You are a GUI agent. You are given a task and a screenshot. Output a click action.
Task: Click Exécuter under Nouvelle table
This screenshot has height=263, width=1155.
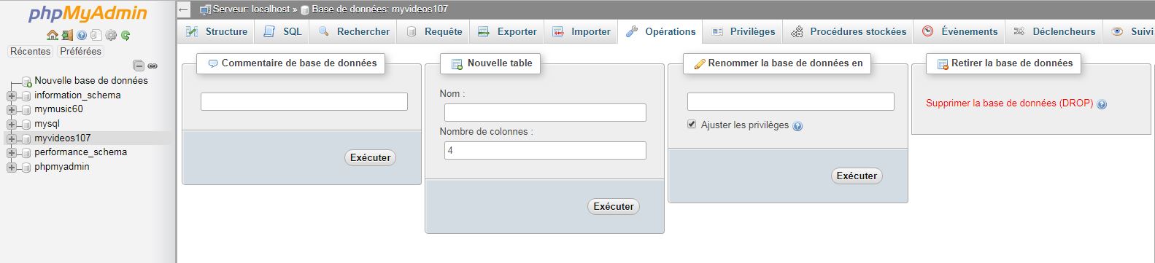pyautogui.click(x=614, y=206)
